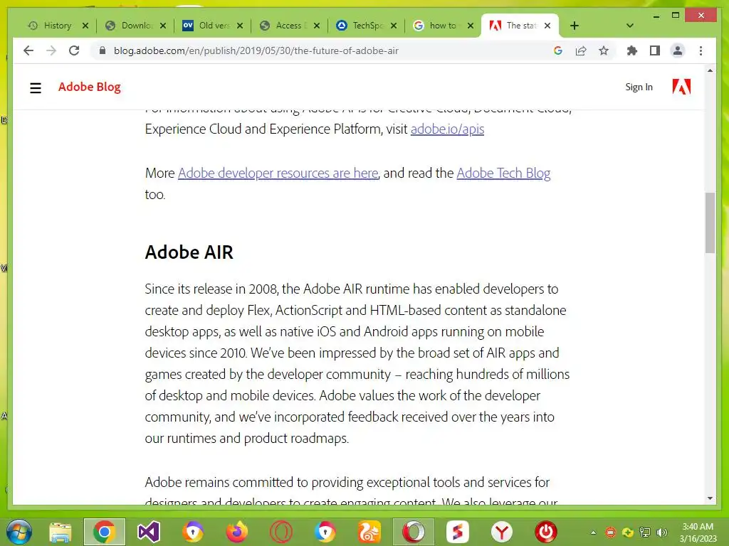The width and height of the screenshot is (729, 546).
Task: Open the adobe.io/apis link
Action: click(447, 129)
